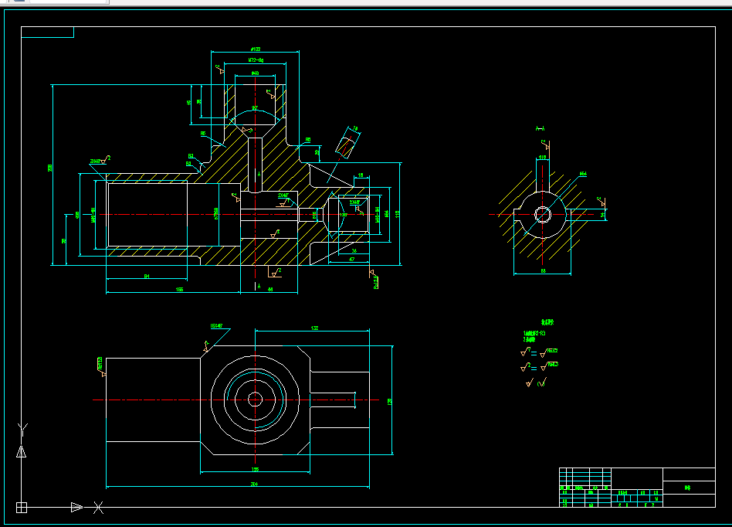
Task: Select the ø64 leader label in section view
Action: (x=583, y=174)
